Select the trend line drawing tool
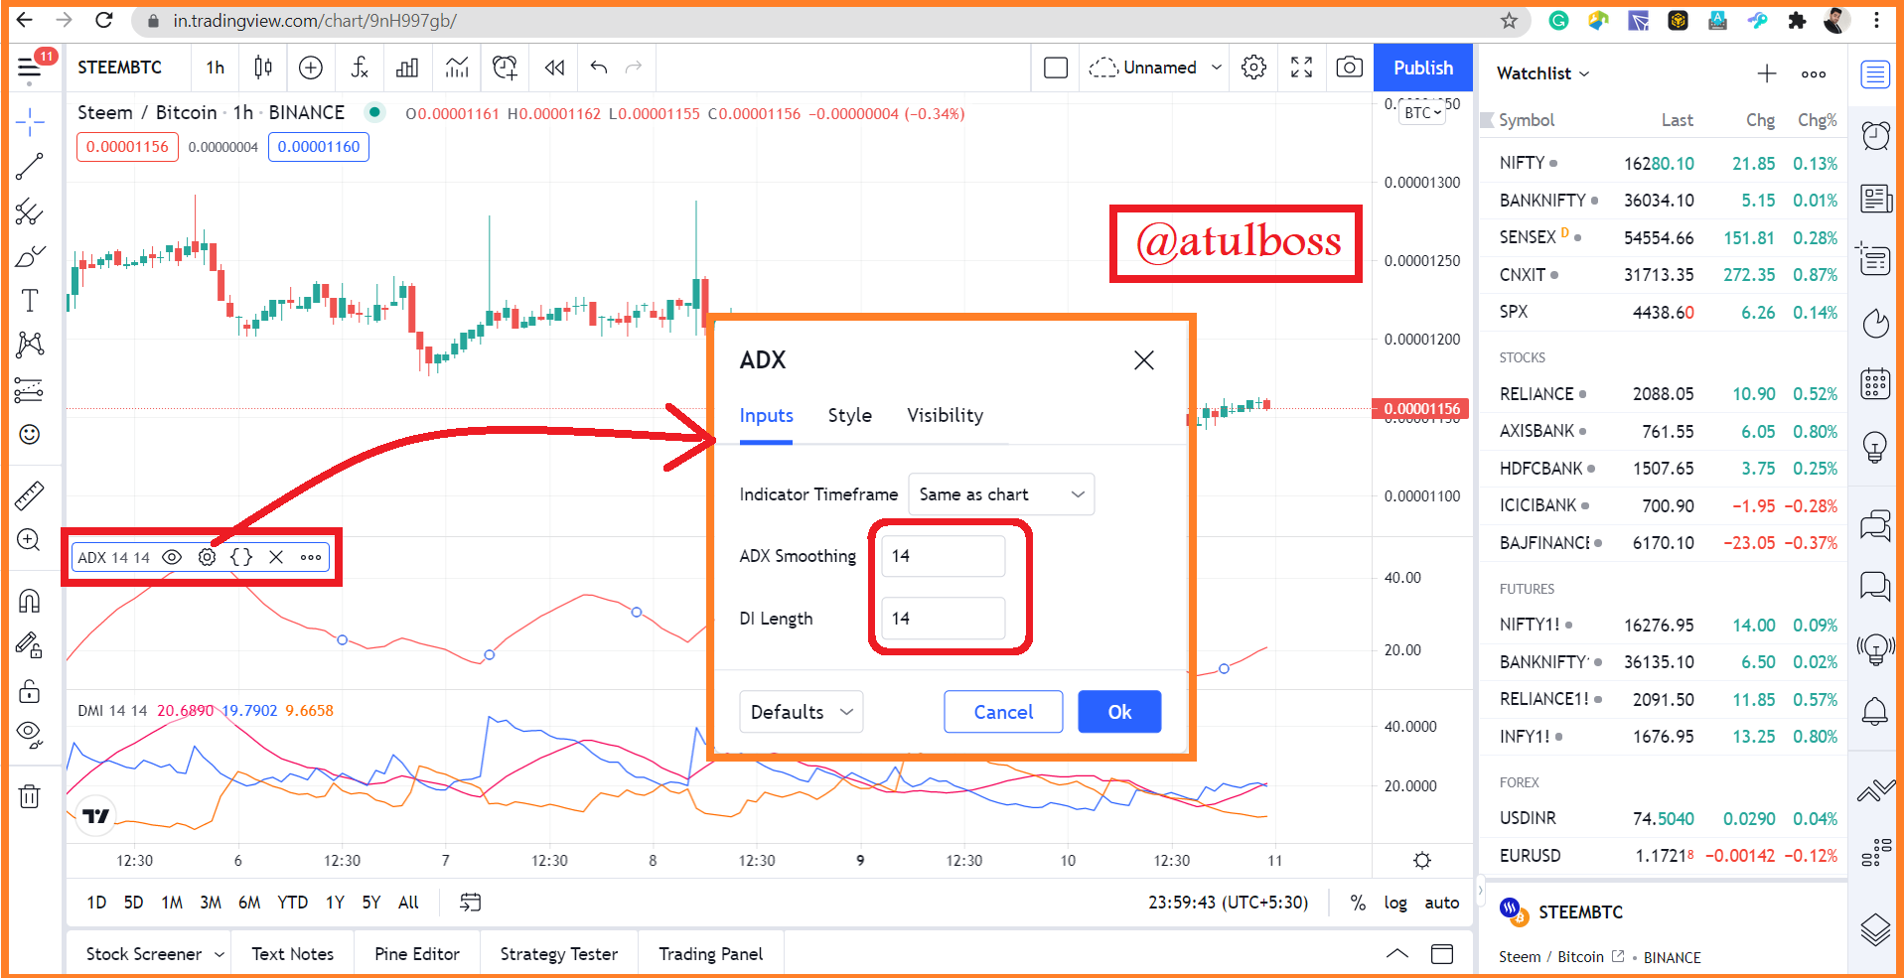This screenshot has height=978, width=1904. 30,167
